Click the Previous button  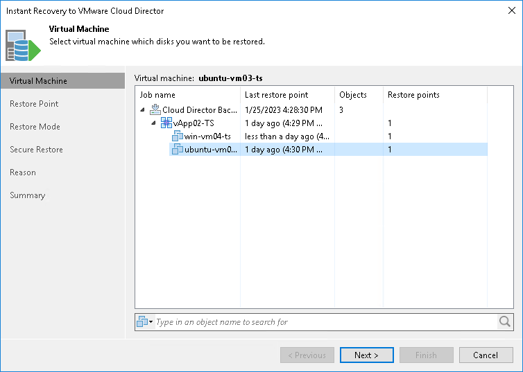tap(307, 355)
